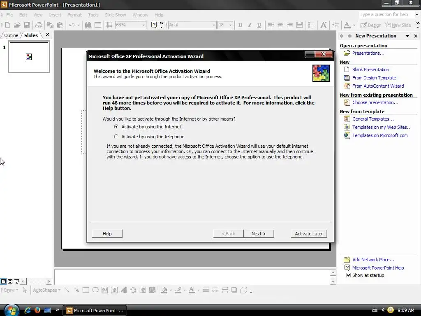This screenshot has width=421, height=316.
Task: Open the Font Color dropdown arrow in Formatting toolbar
Action: (x=354, y=25)
